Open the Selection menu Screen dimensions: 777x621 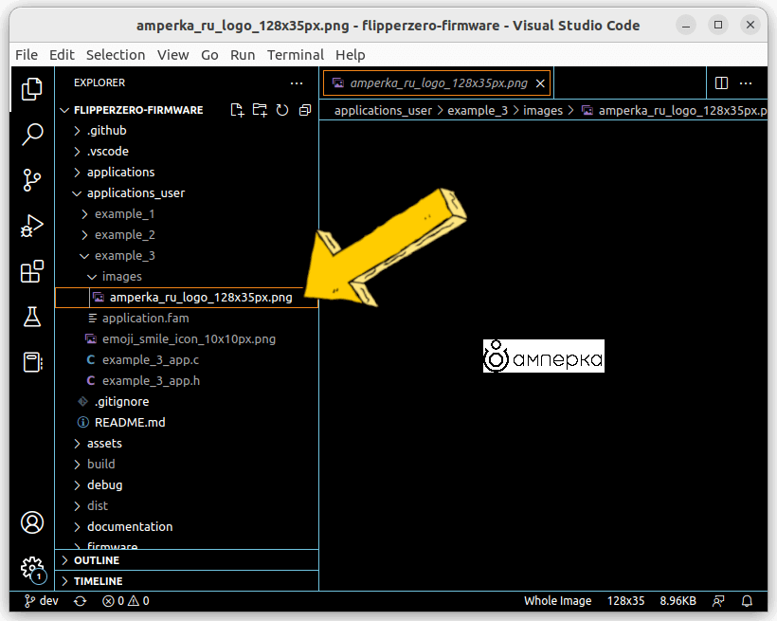point(116,55)
